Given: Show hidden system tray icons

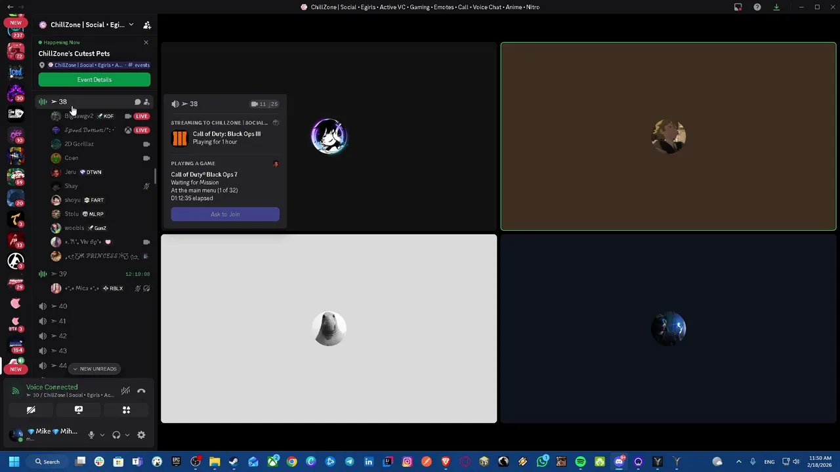Looking at the screenshot, I should pyautogui.click(x=738, y=462).
